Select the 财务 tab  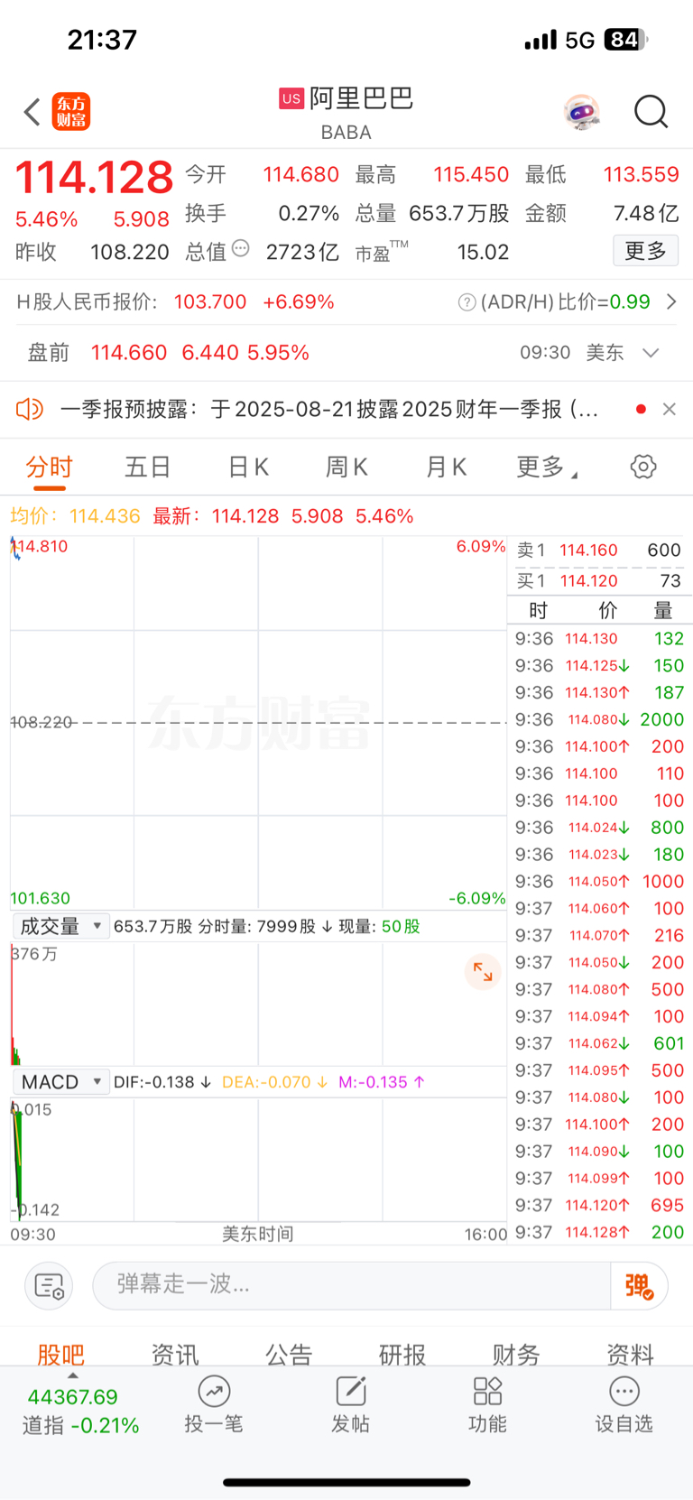point(516,1354)
